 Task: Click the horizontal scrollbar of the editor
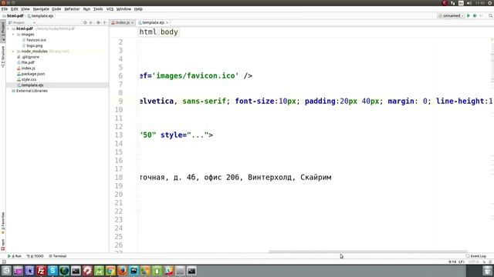click(367, 252)
